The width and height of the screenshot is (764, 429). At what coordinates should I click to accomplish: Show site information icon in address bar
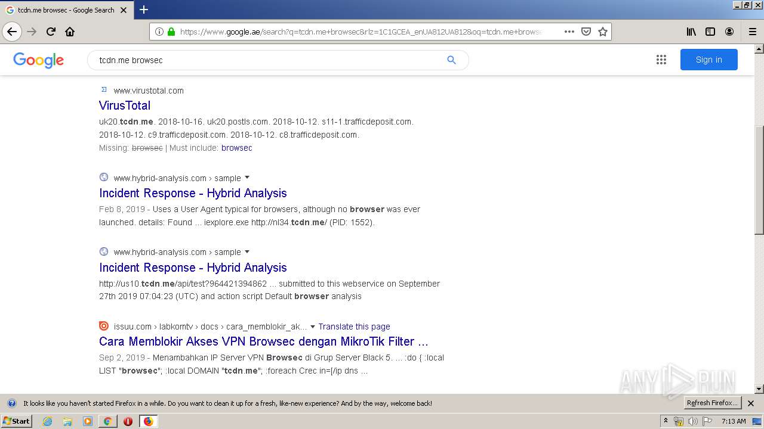(x=159, y=32)
